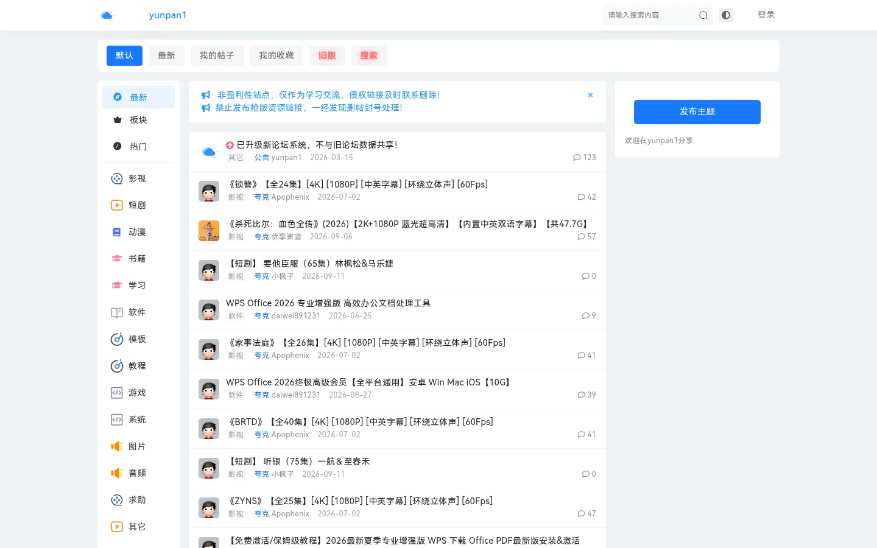Image resolution: width=877 pixels, height=548 pixels.
Task: Open the 我的收藏 tab
Action: click(x=276, y=55)
